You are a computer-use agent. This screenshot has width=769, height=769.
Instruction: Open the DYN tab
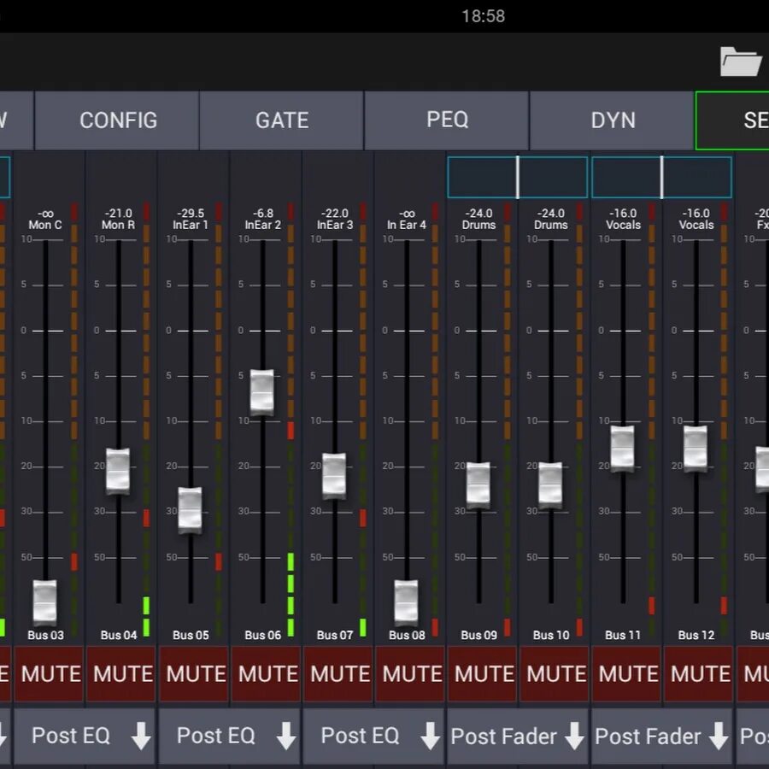(x=612, y=120)
